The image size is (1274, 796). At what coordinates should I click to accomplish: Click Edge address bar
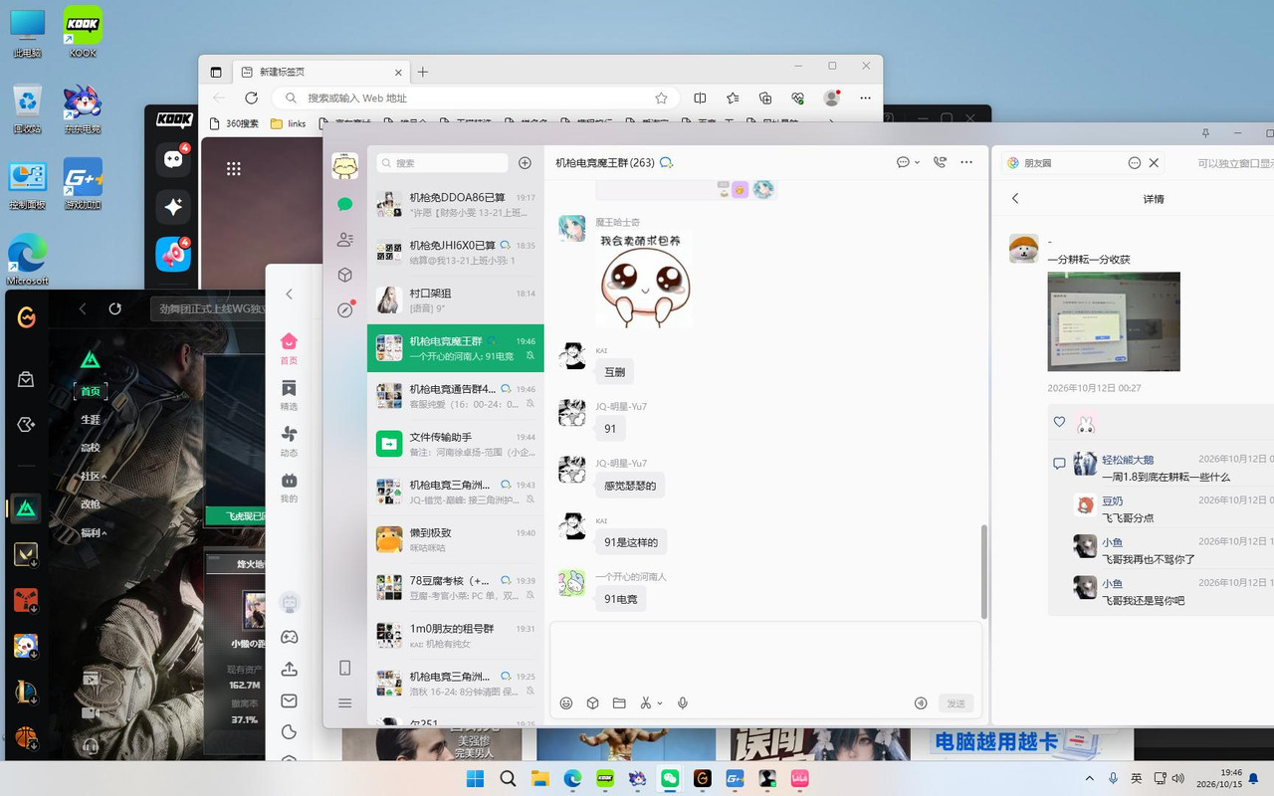pyautogui.click(x=476, y=98)
